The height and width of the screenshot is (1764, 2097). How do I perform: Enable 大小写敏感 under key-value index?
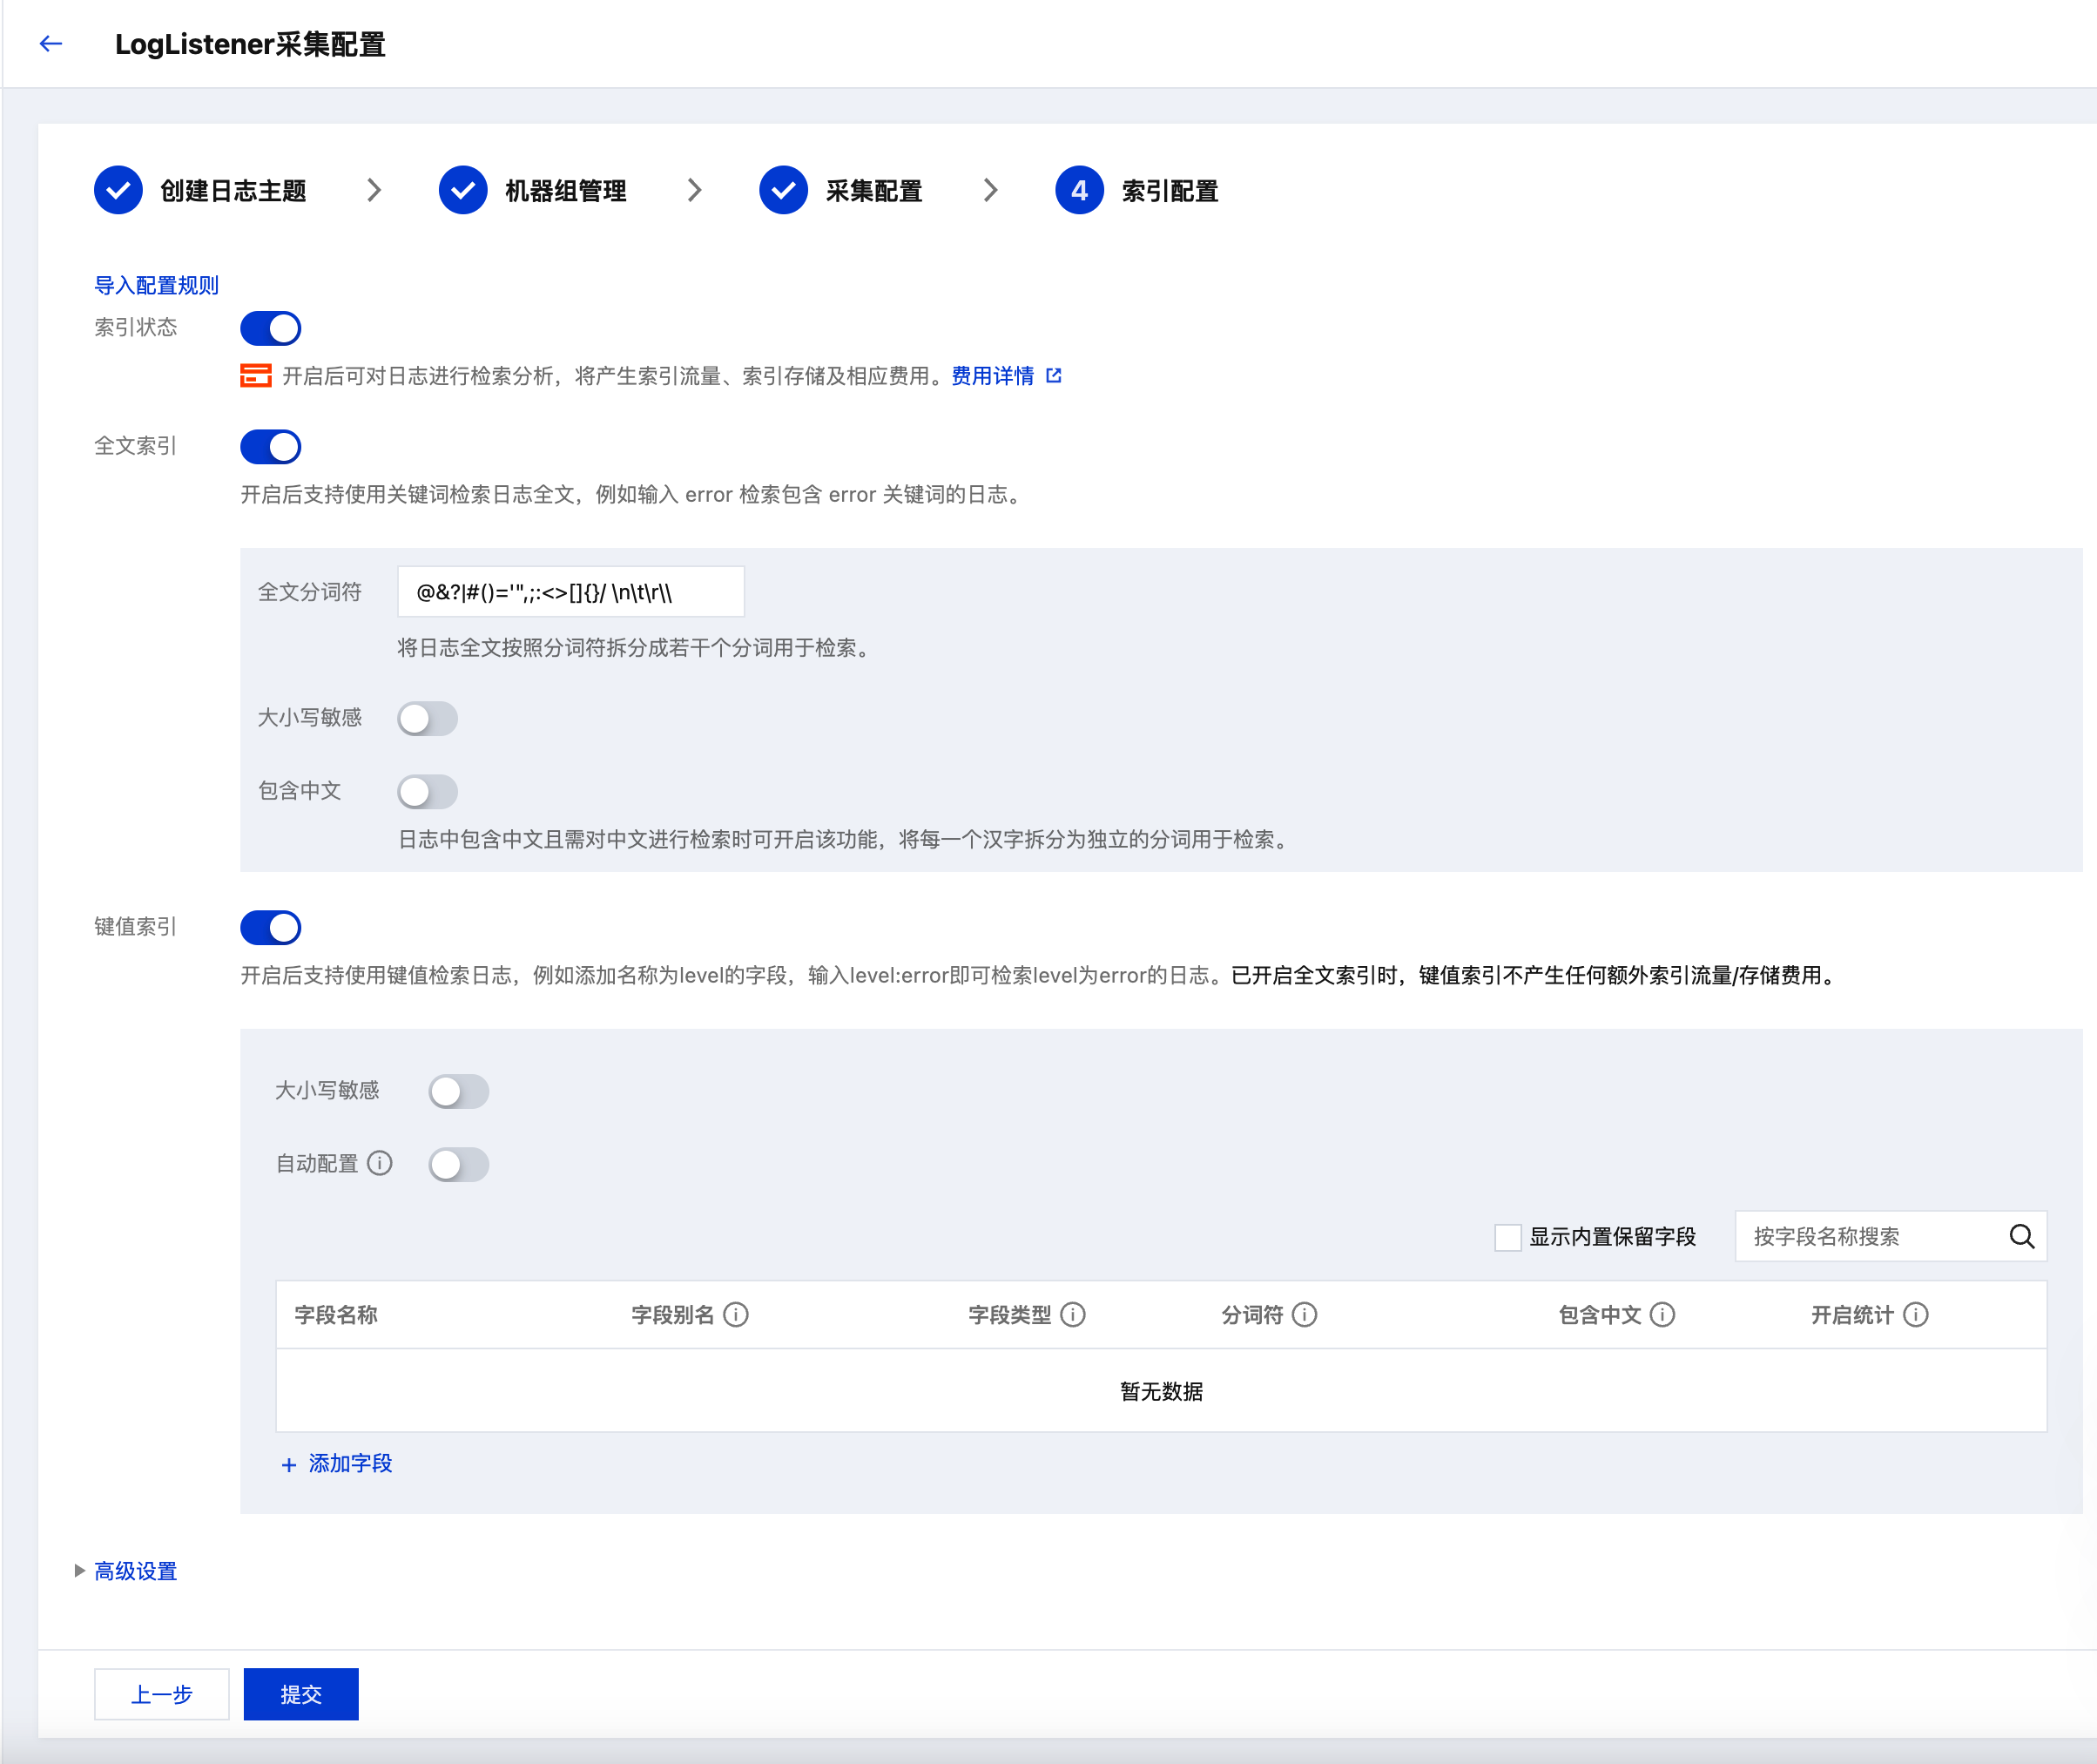click(x=459, y=1091)
